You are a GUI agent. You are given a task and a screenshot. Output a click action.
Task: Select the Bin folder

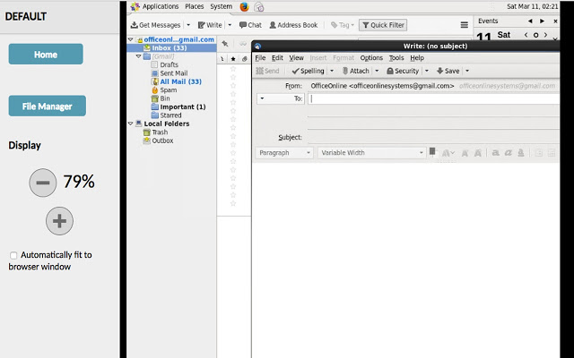pyautogui.click(x=165, y=98)
